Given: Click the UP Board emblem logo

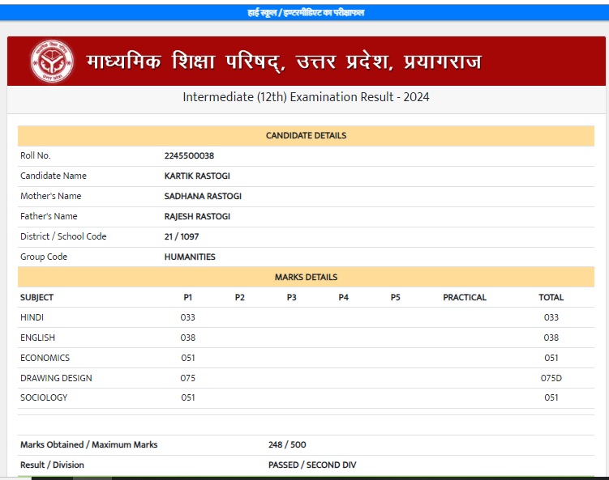Looking at the screenshot, I should tap(52, 62).
